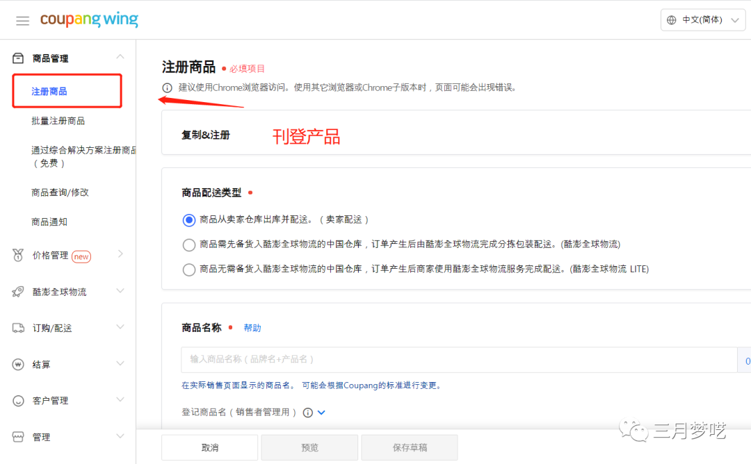The width and height of the screenshot is (751, 464).
Task: Expand 价格管理 with its arrow
Action: click(120, 254)
